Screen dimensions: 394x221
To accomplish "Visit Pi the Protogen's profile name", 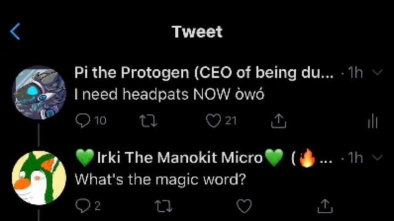I will tap(204, 72).
